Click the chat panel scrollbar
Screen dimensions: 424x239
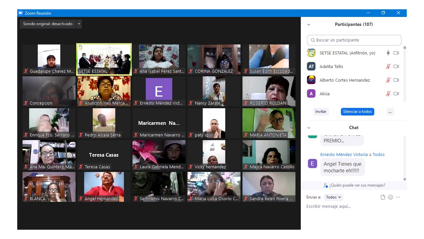point(404,158)
